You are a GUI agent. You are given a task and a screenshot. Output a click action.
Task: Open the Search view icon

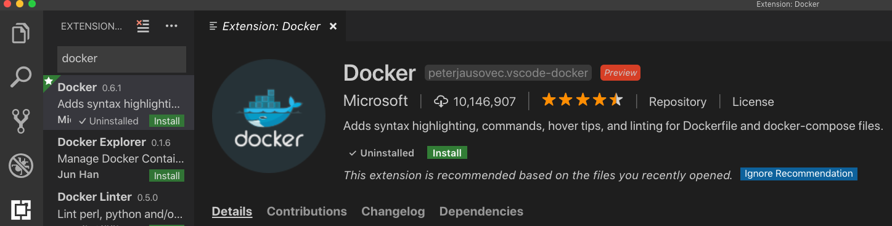21,78
